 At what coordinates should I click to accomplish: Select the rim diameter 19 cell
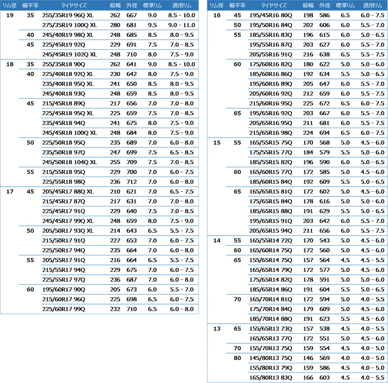point(10,15)
